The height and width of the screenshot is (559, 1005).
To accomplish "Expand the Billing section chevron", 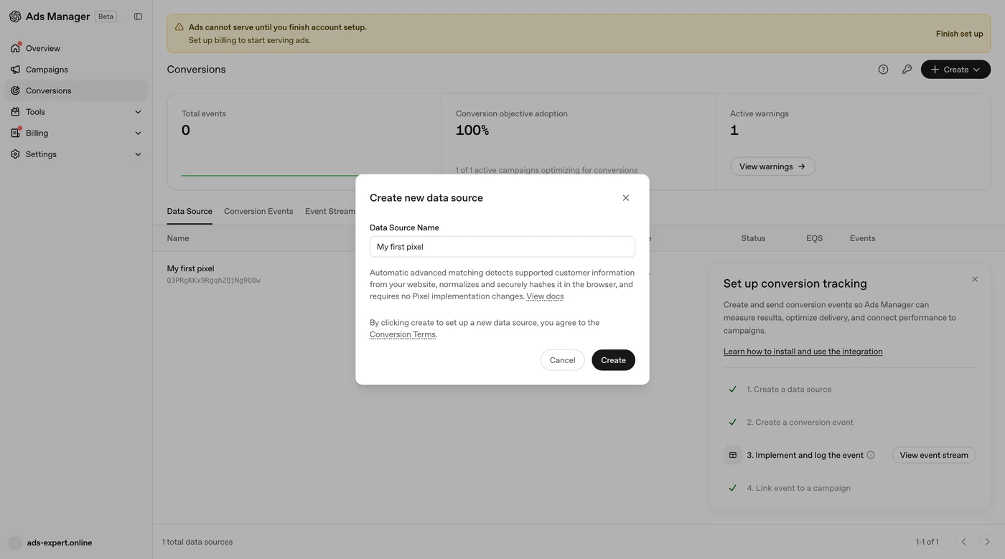I will pyautogui.click(x=138, y=133).
